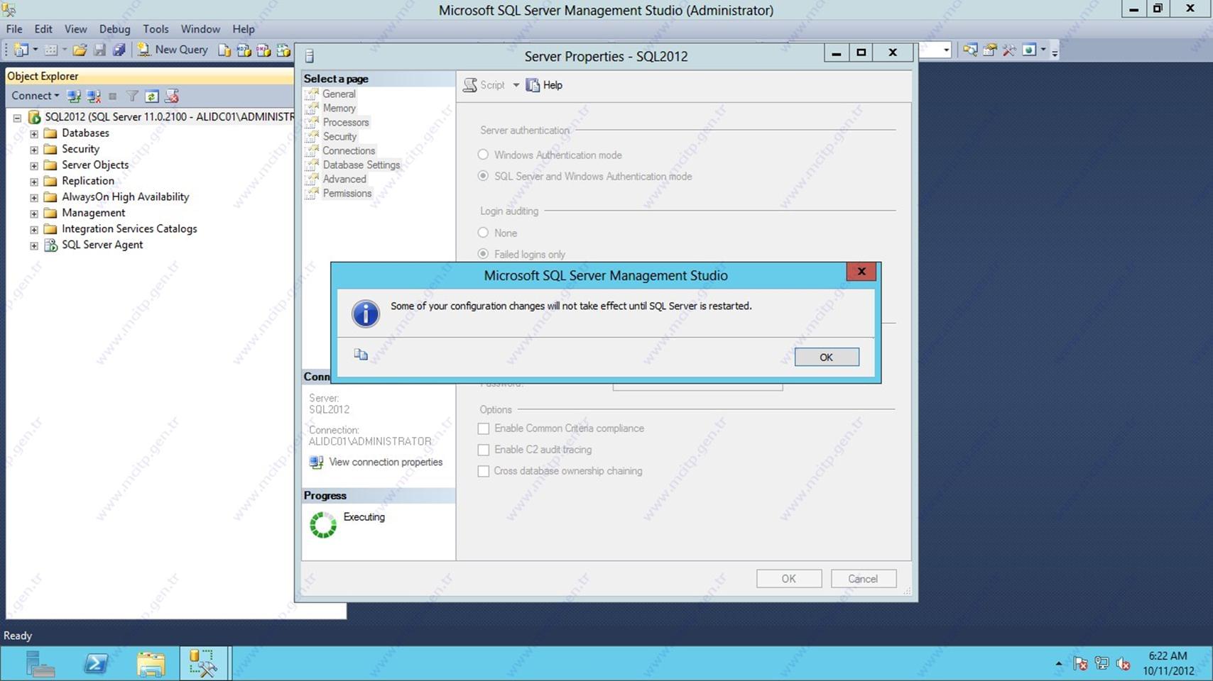
Task: Click the Stop icon in Object Explorer
Action: (x=112, y=96)
